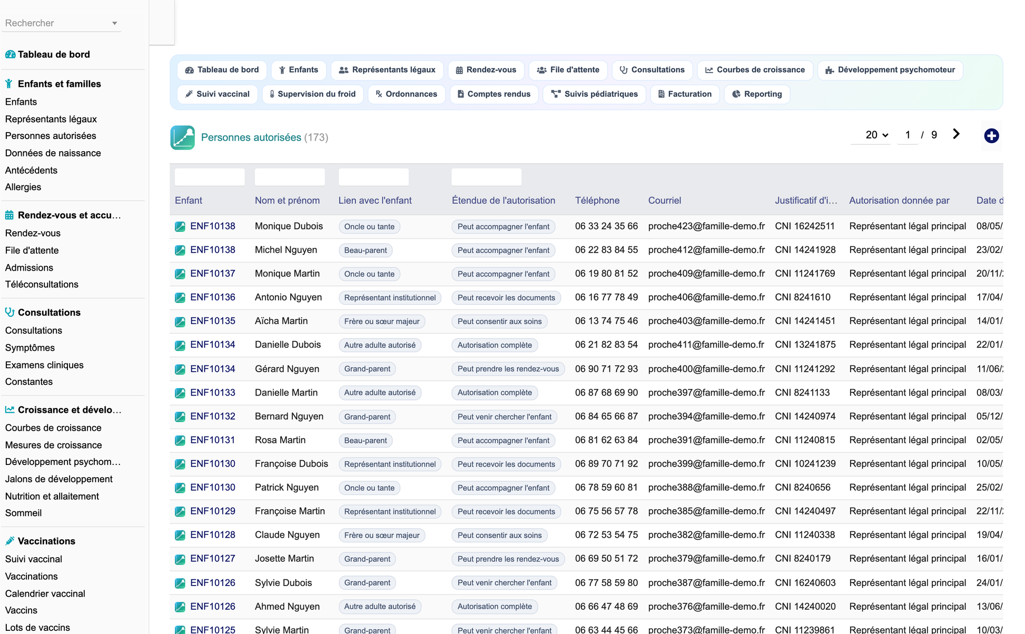Open the record icon beside ENF10136
1025x634 pixels.
tap(180, 298)
